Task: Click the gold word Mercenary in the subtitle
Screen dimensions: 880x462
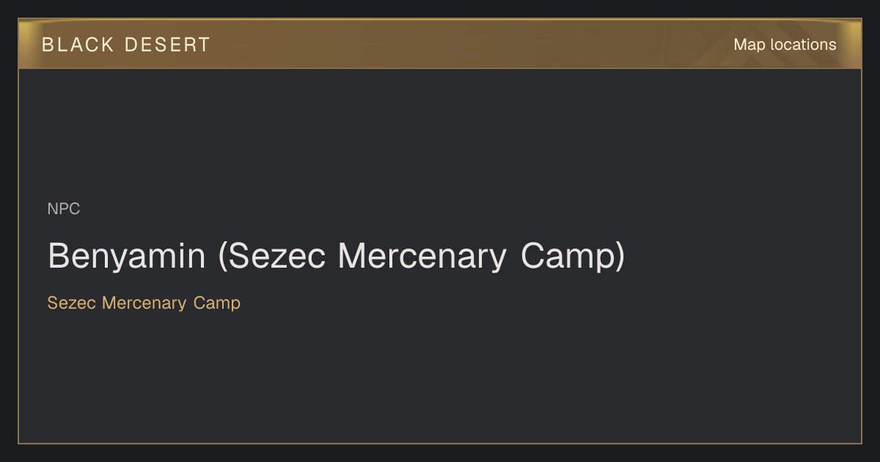Action: (x=144, y=303)
